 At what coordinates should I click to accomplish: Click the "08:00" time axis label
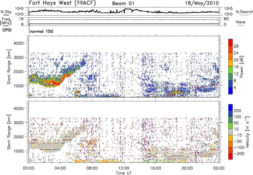tap(92, 168)
